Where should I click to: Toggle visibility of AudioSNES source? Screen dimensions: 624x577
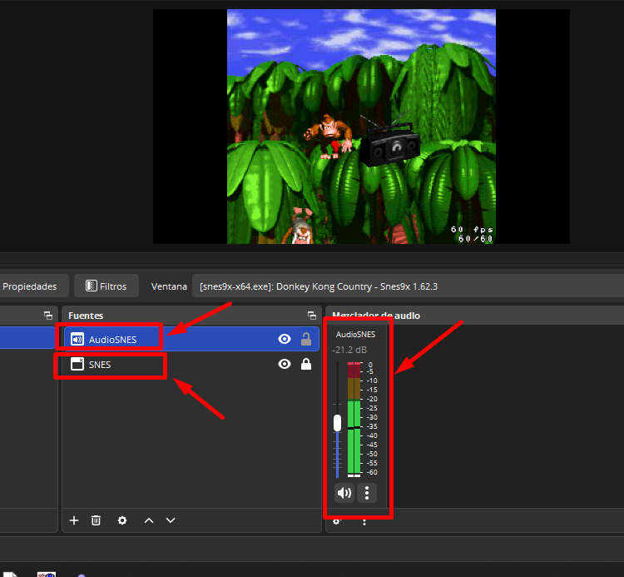tap(285, 339)
